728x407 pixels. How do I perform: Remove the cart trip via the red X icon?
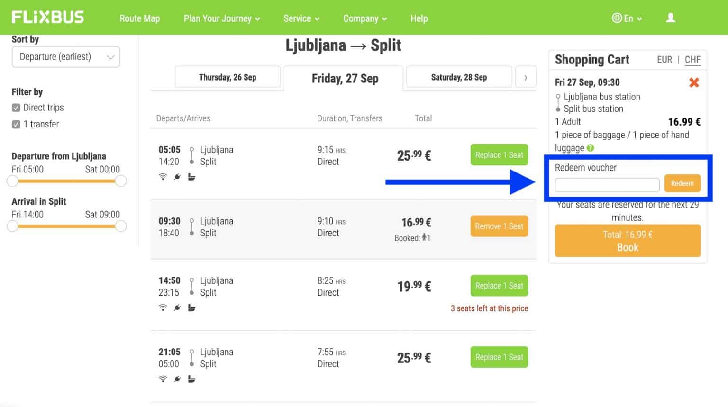pos(694,82)
